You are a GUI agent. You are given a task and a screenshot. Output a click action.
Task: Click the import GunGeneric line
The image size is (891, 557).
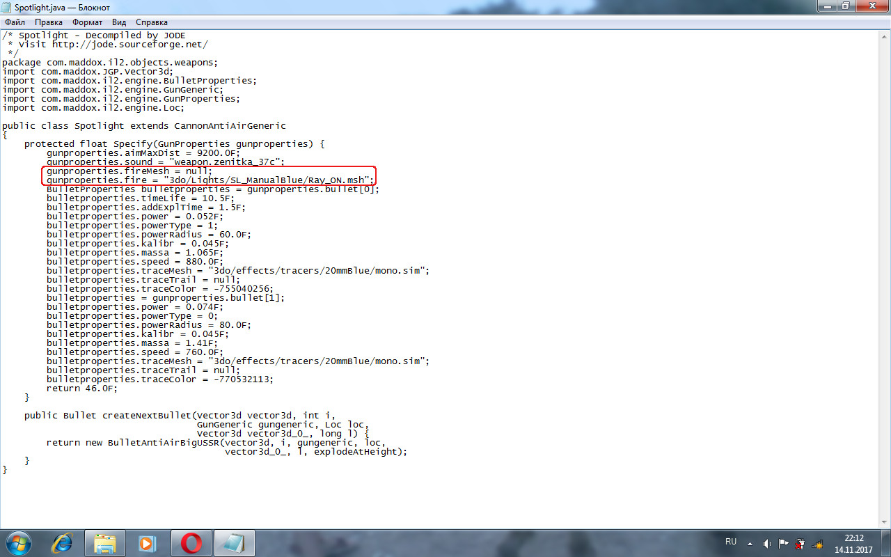point(113,90)
